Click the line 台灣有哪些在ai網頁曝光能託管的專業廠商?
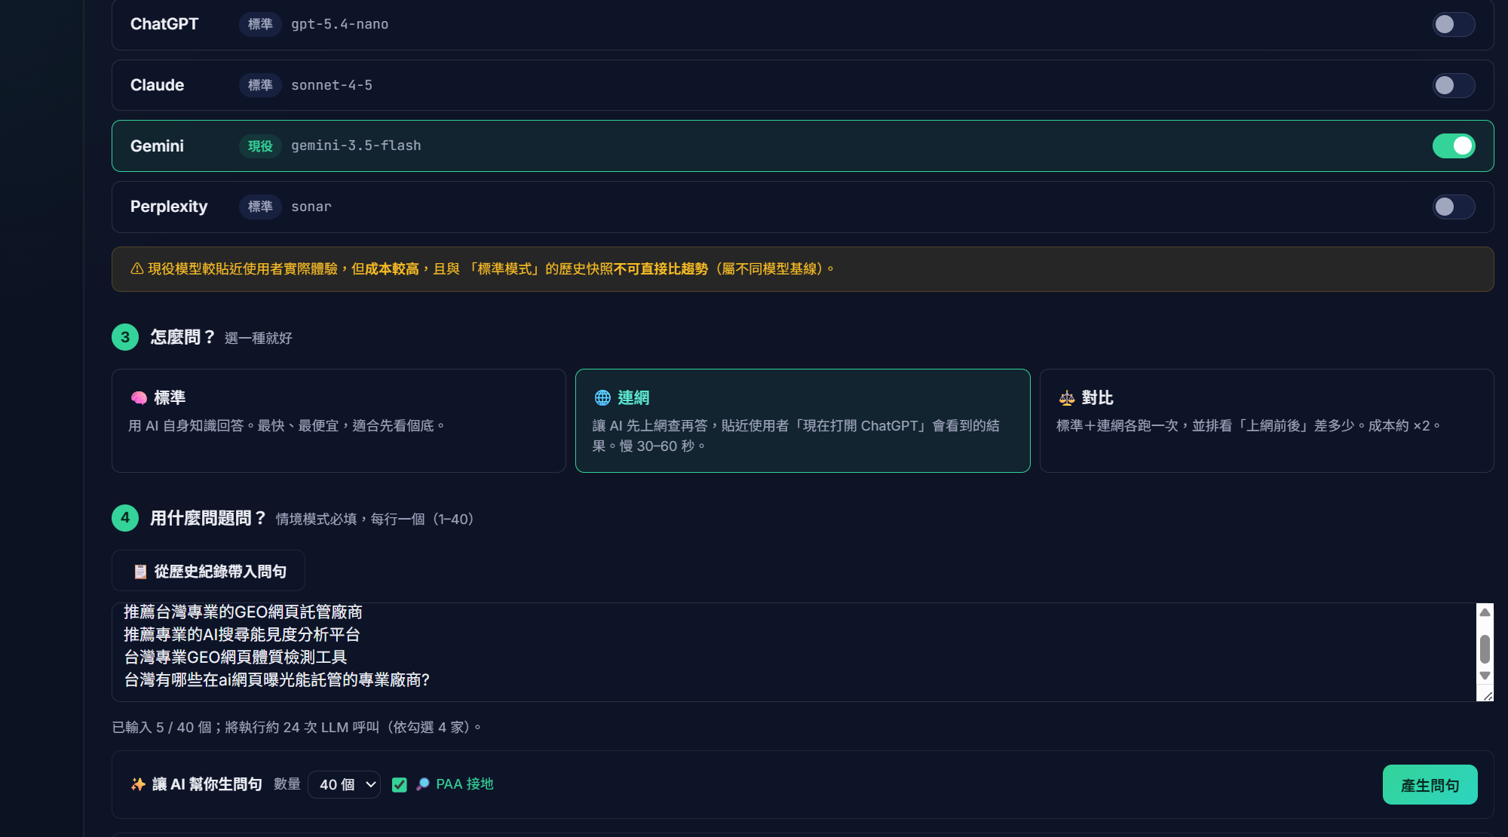The width and height of the screenshot is (1508, 837). 277,680
